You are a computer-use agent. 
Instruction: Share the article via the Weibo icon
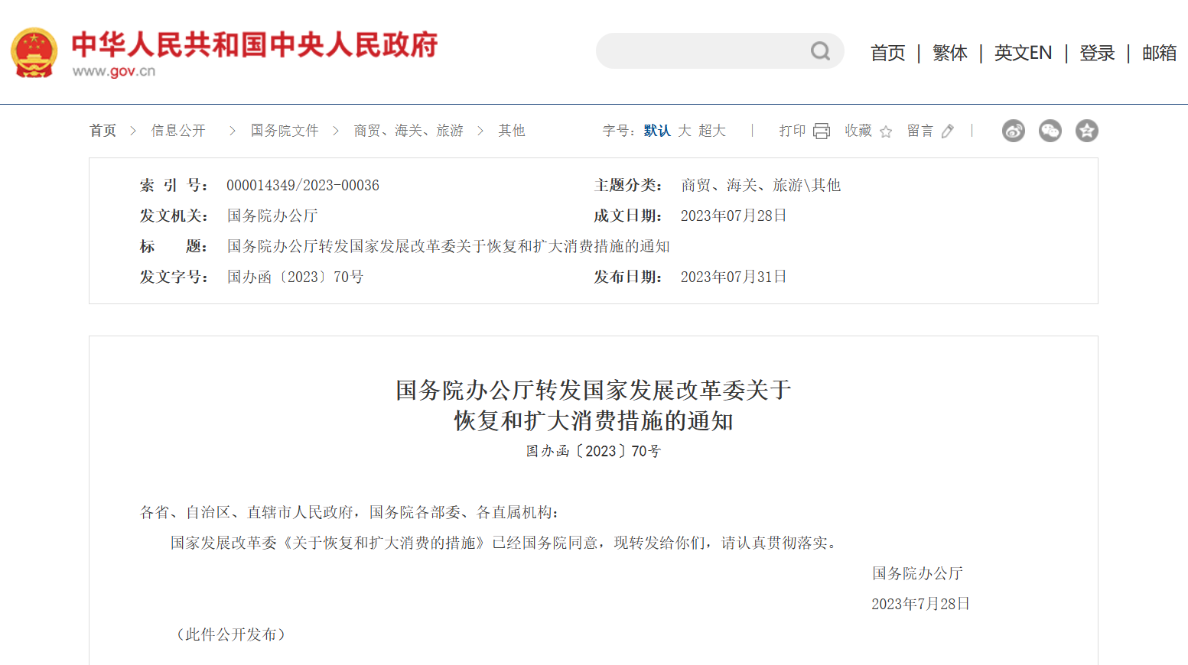click(x=1013, y=131)
